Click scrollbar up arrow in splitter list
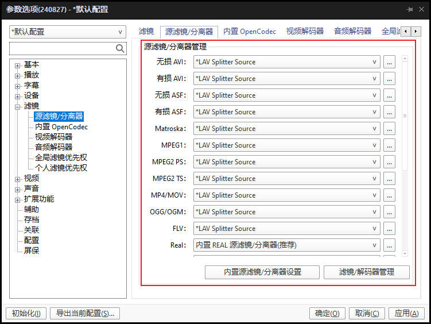Viewport: 431px width, 324px height. point(405,59)
